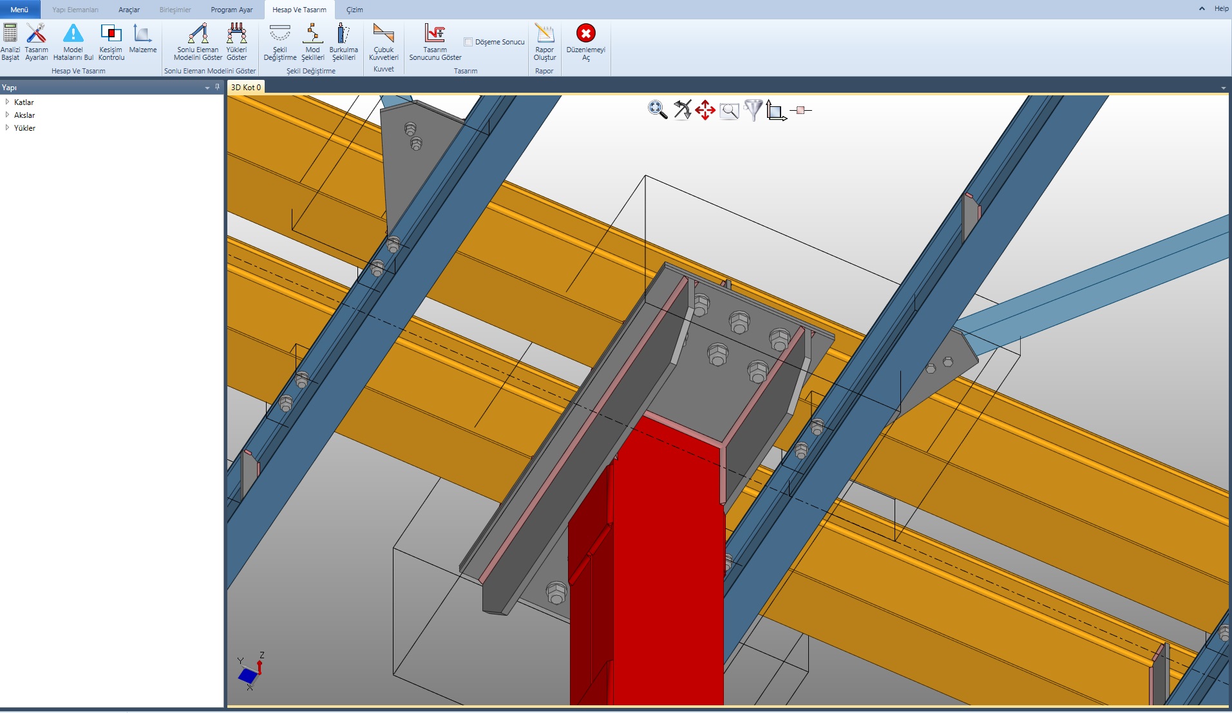Expand the Yükler tree node

tap(7, 128)
